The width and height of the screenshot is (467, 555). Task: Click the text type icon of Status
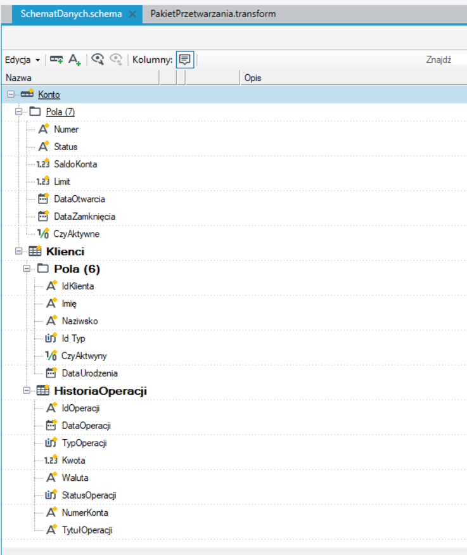[44, 146]
